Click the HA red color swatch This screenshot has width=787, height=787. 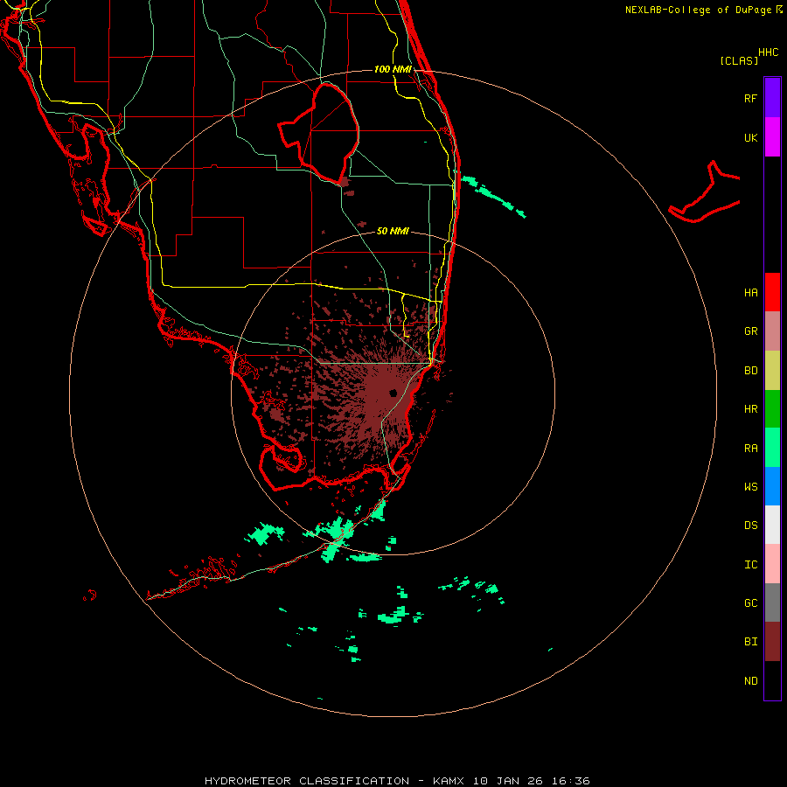click(x=772, y=292)
